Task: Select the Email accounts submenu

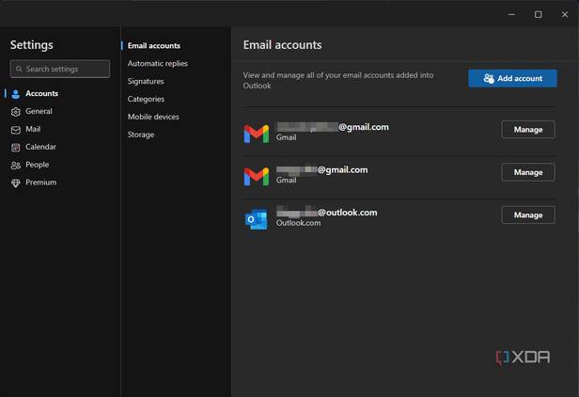Action: coord(154,46)
